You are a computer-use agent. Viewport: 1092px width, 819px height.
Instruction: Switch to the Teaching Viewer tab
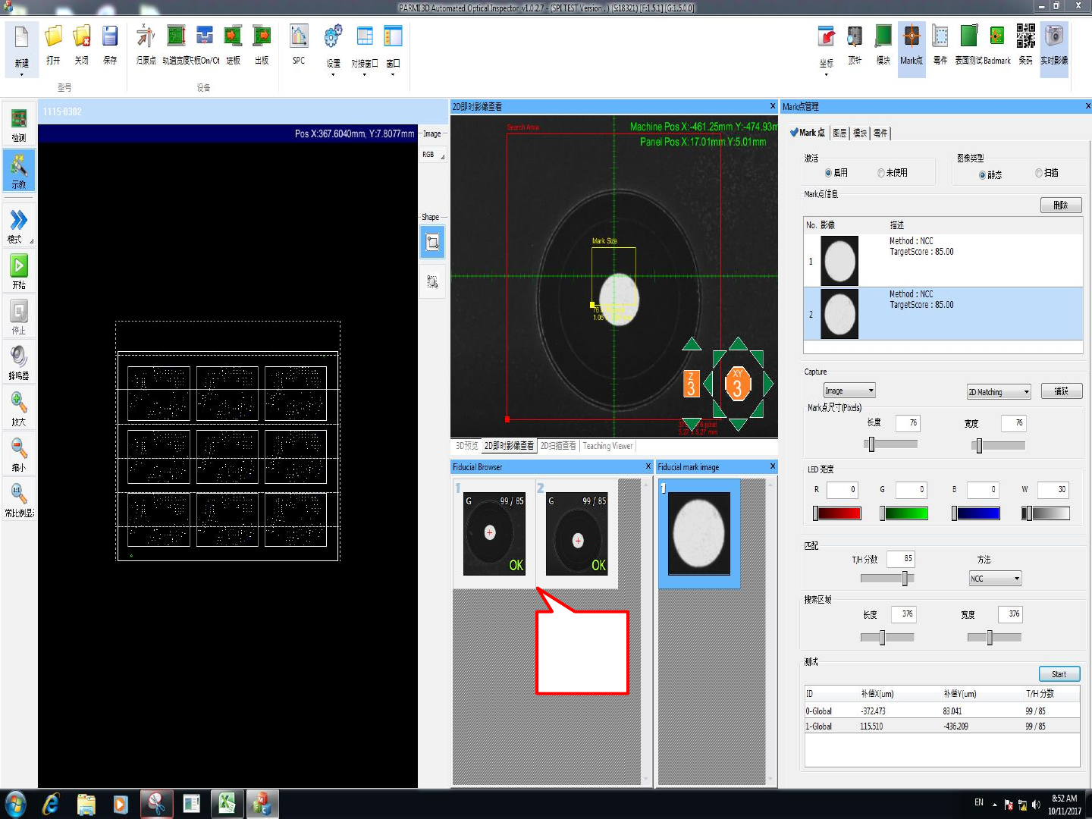click(607, 446)
